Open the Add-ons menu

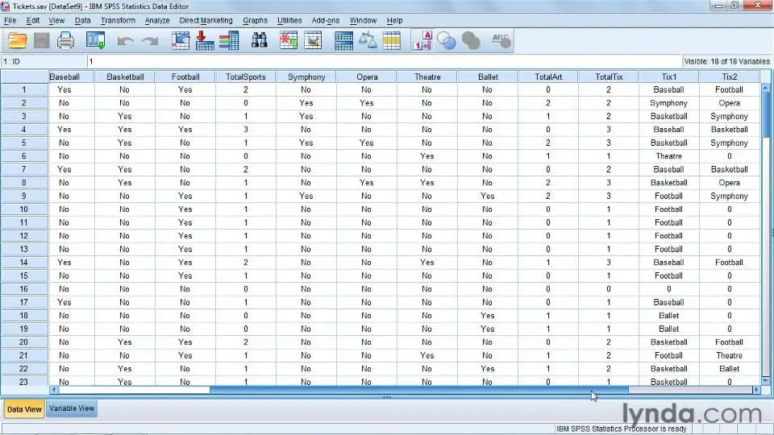point(325,20)
